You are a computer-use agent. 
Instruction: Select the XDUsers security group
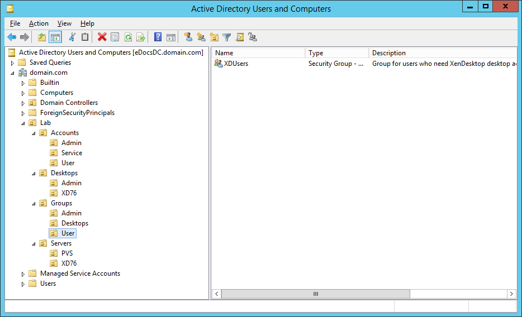coord(236,64)
